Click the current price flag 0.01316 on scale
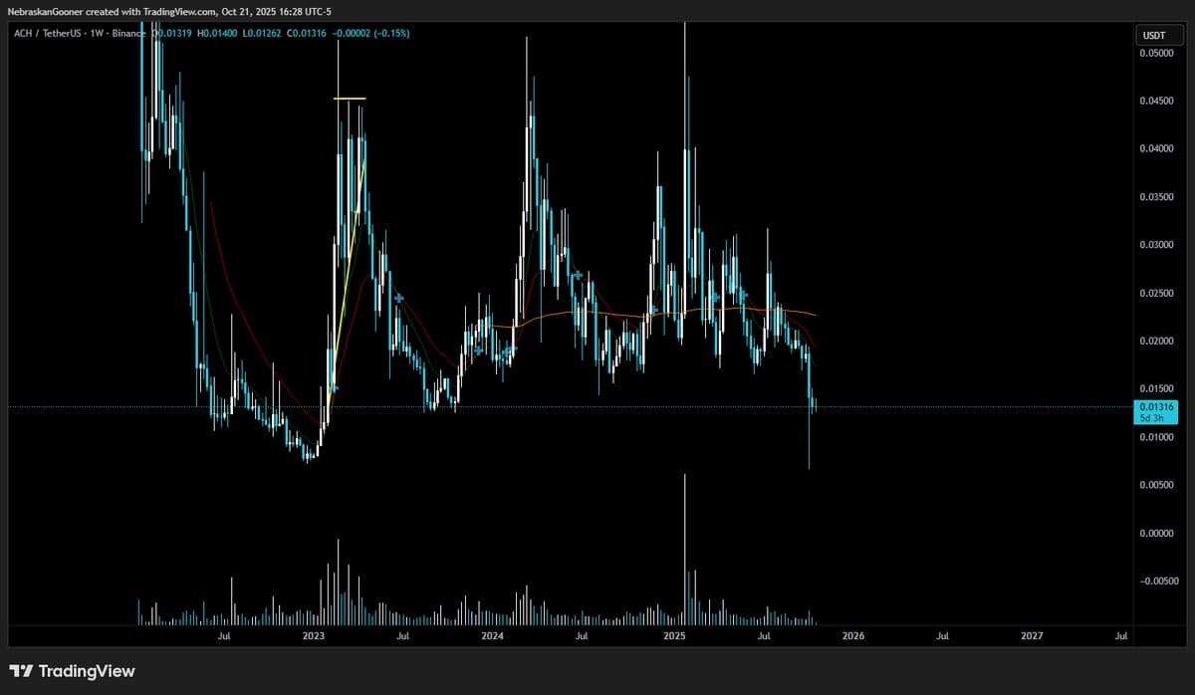1195x695 pixels. pos(1155,406)
